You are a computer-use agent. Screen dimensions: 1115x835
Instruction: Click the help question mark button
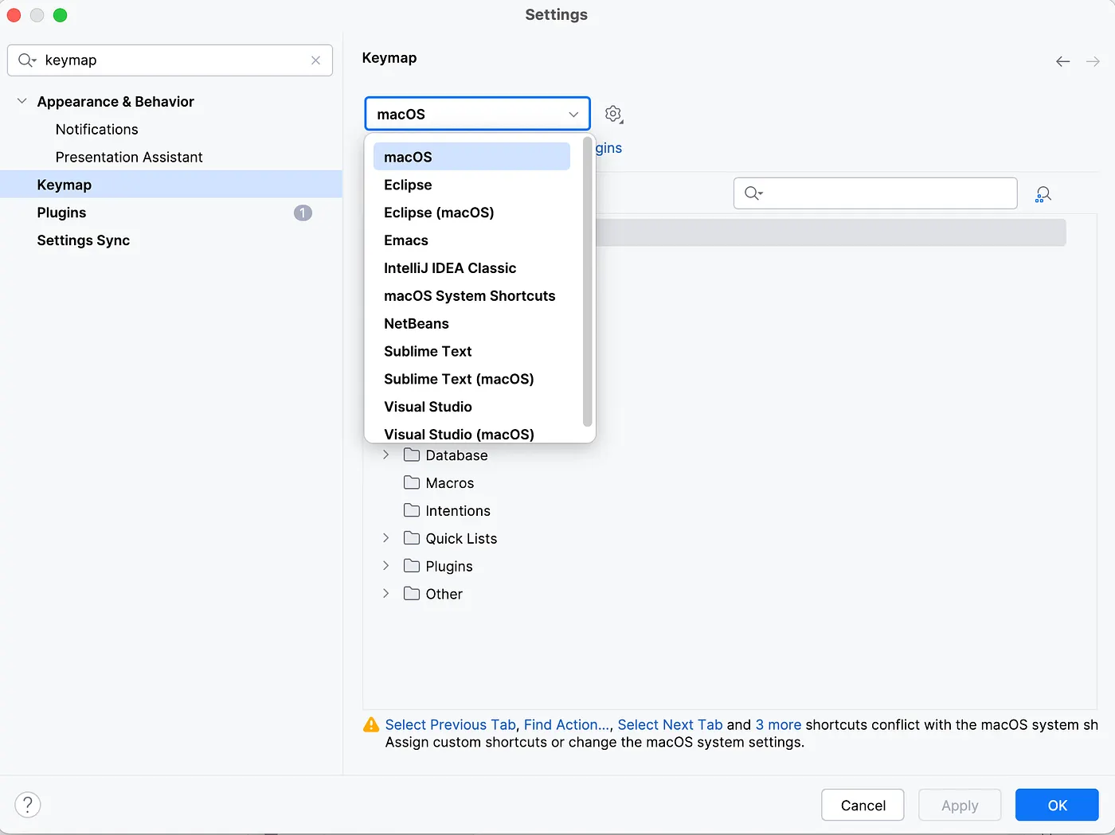click(x=28, y=805)
